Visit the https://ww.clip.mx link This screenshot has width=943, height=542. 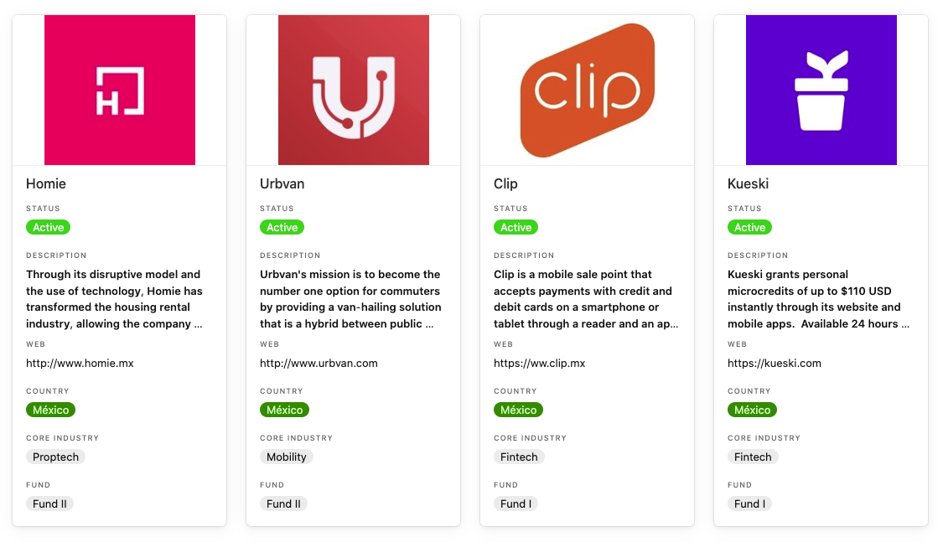[540, 363]
